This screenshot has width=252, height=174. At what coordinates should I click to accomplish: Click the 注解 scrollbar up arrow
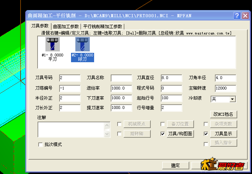(107, 125)
